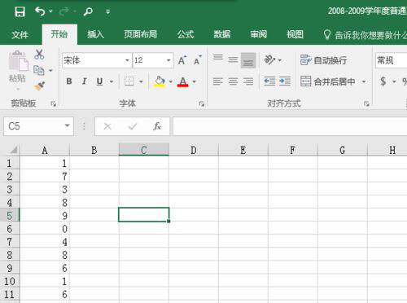Screen dimensions: 407x303
Task: Click the 合并后居中 merge and center button
Action: pyautogui.click(x=328, y=81)
